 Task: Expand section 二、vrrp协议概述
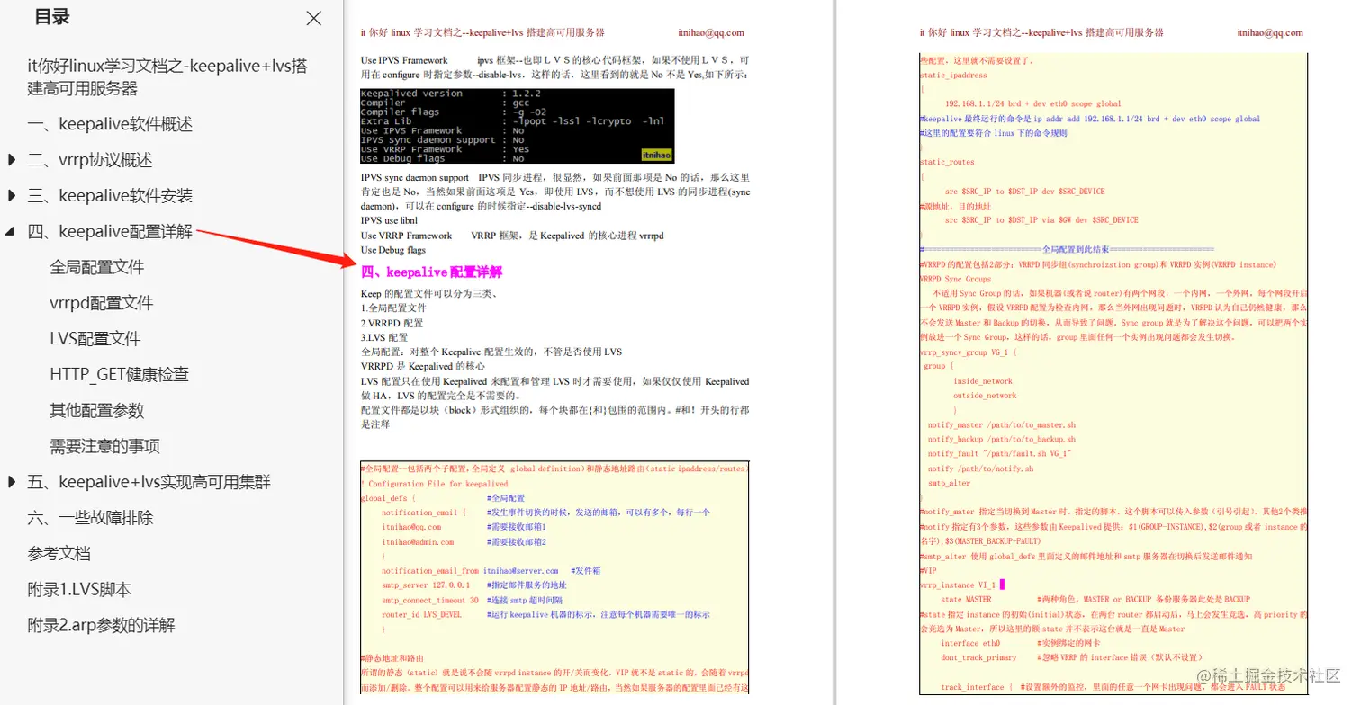pyautogui.click(x=11, y=159)
